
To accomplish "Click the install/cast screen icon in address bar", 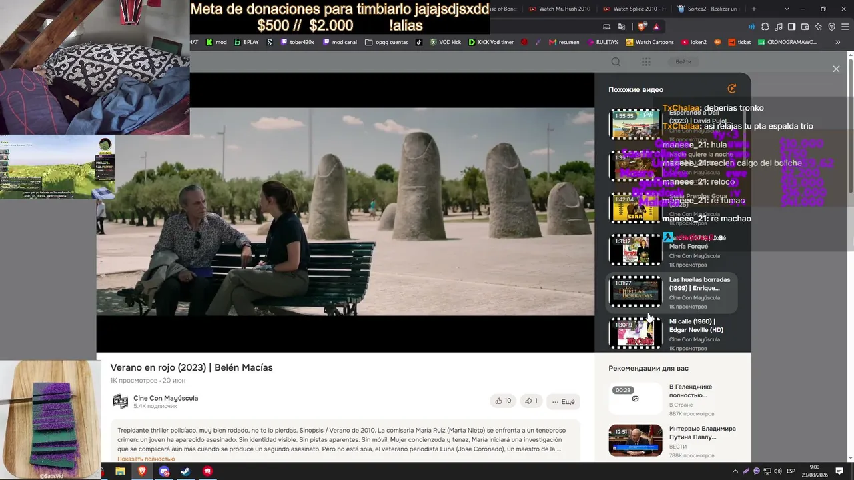I will 606,27.
